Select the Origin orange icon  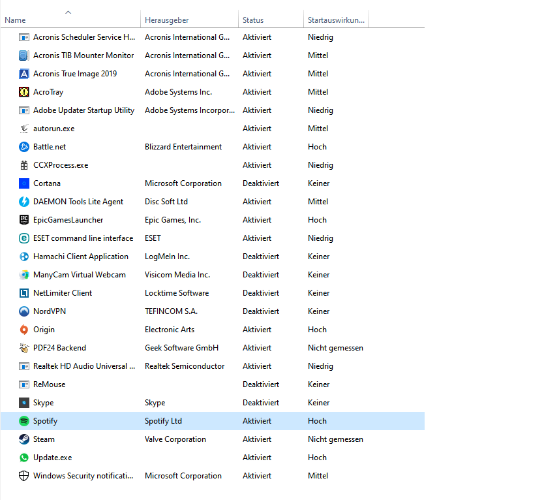(24, 330)
